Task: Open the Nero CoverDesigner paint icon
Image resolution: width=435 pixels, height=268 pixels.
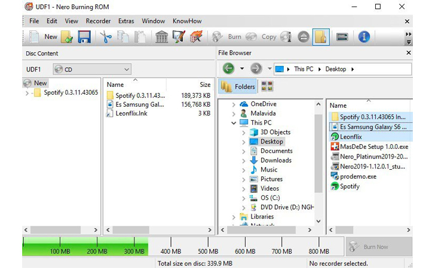Action: tap(179, 37)
